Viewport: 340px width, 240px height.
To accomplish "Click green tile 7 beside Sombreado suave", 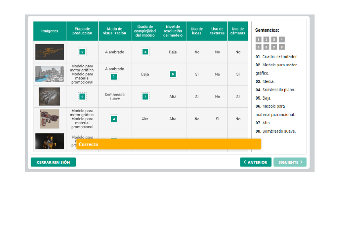I will 145,97.
